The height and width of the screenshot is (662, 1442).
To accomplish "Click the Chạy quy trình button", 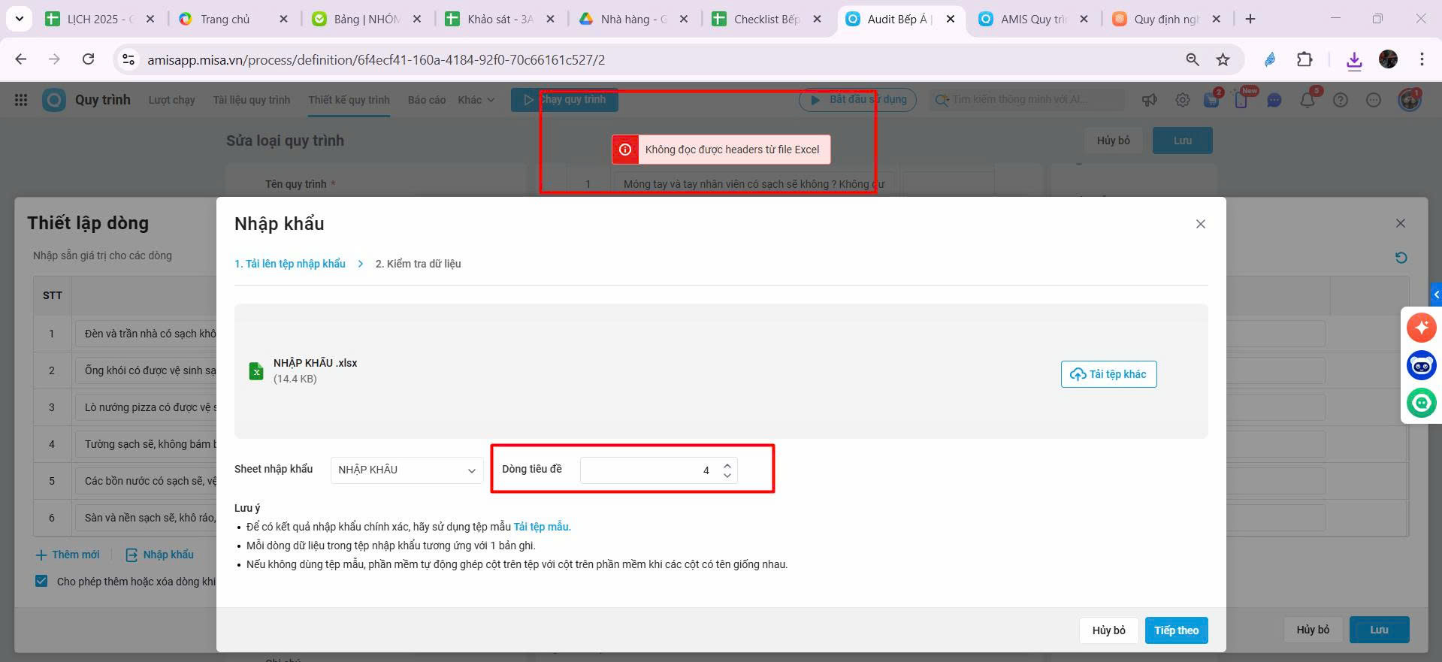I will tap(564, 100).
